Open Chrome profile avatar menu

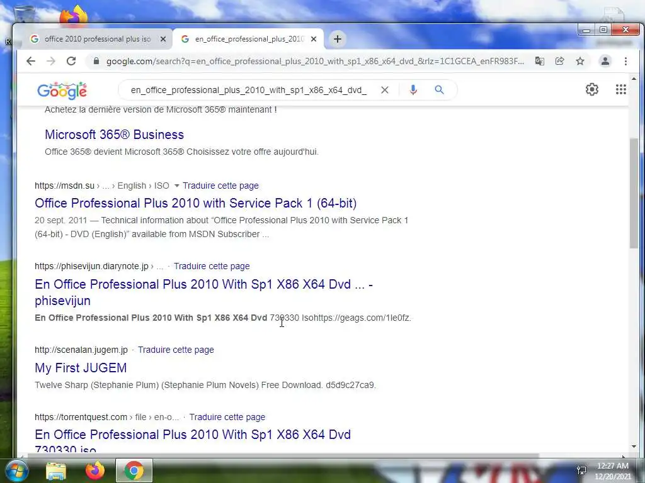tap(605, 61)
